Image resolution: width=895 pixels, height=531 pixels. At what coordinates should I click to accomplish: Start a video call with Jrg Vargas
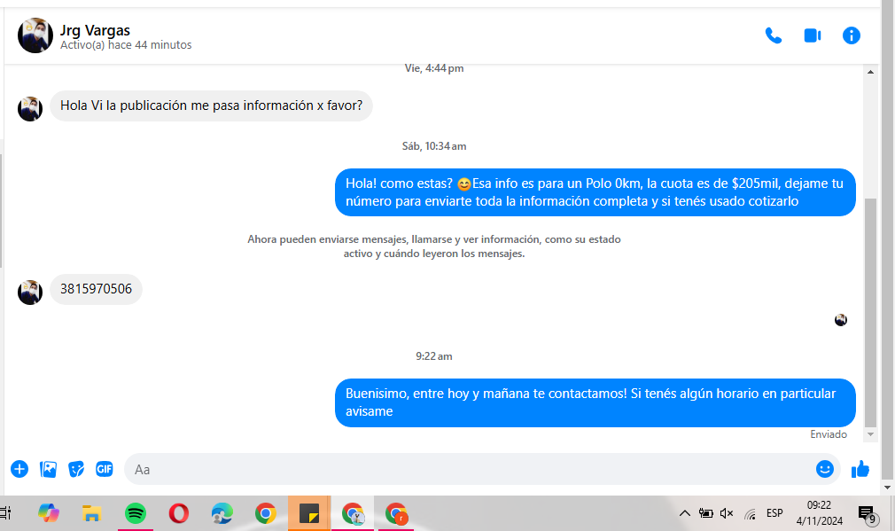pyautogui.click(x=813, y=35)
